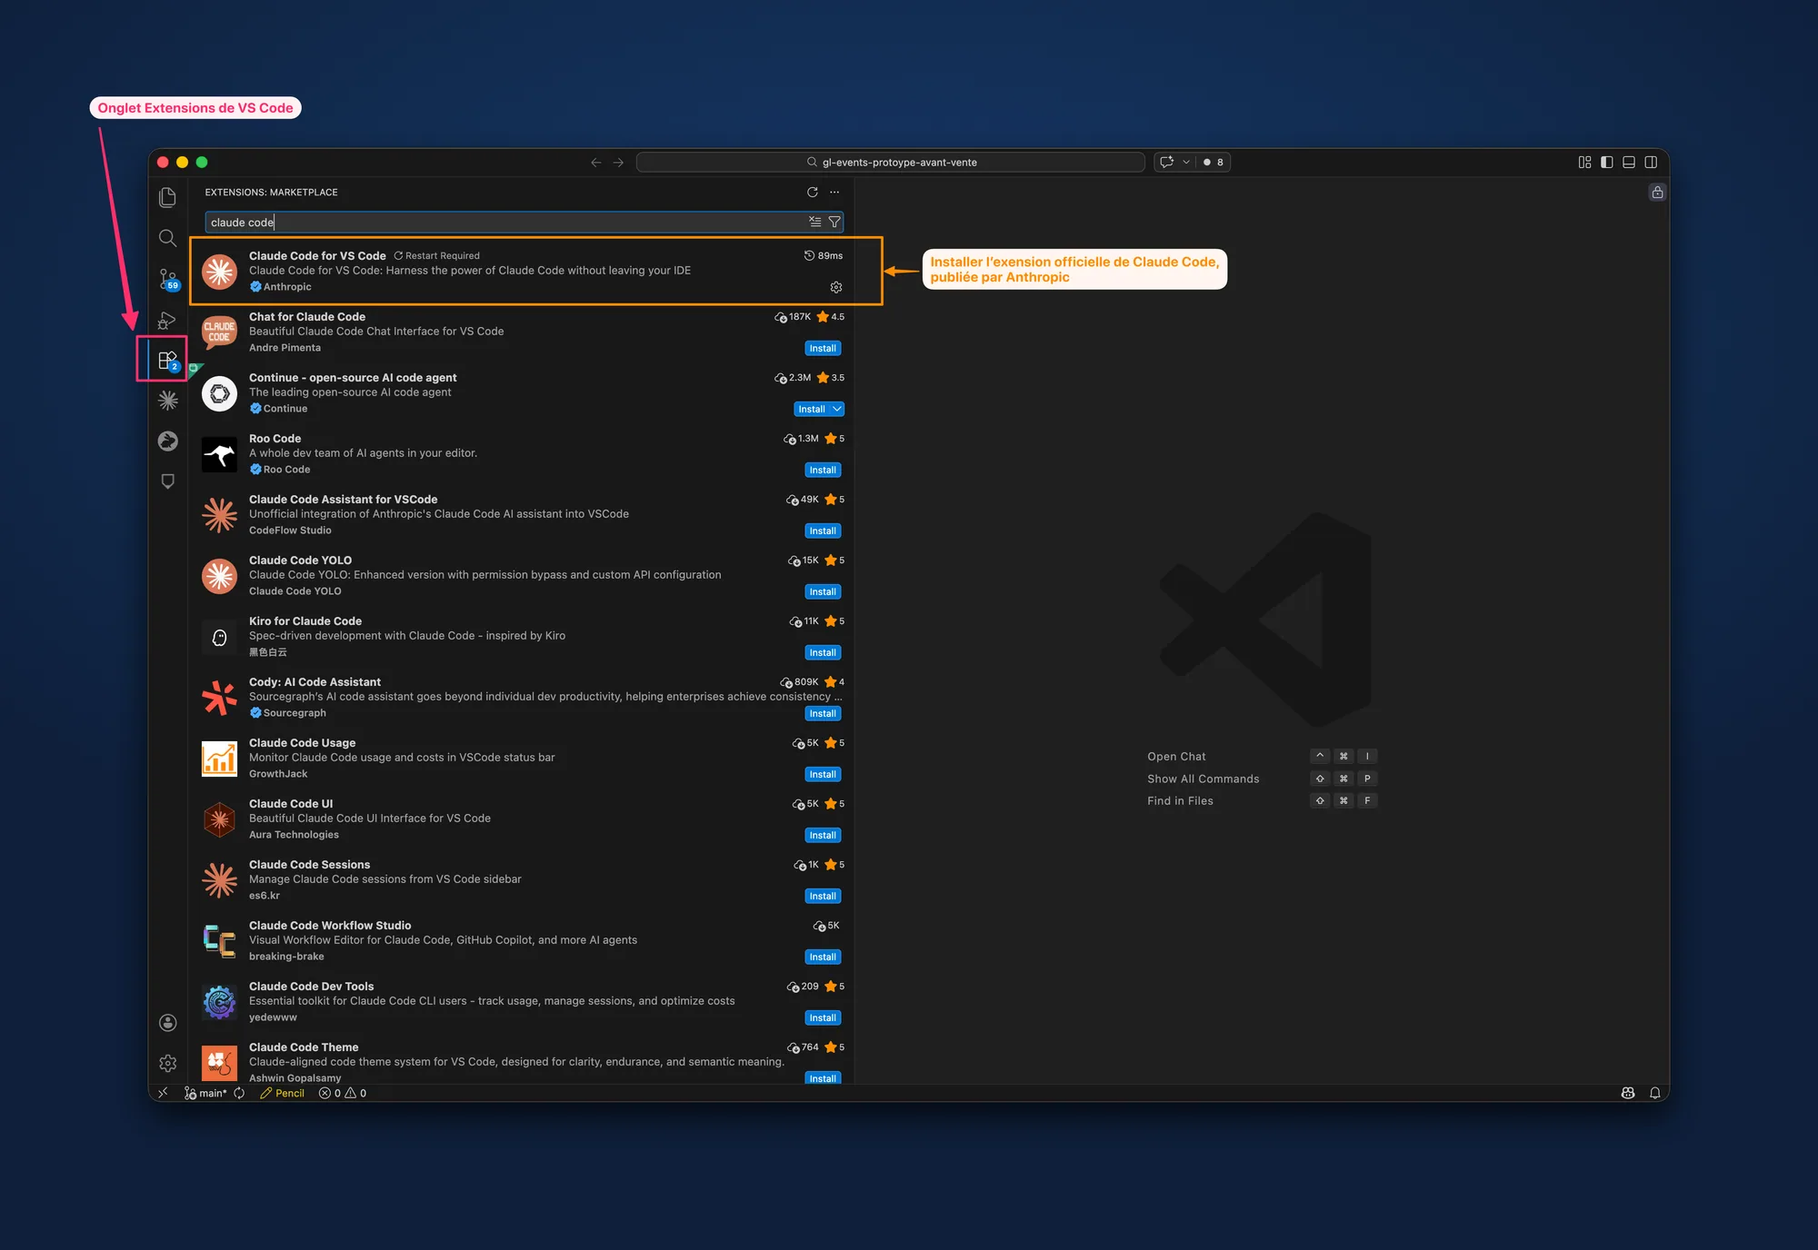This screenshot has width=1818, height=1250.
Task: Open notifications bell in status bar
Action: tap(1654, 1093)
